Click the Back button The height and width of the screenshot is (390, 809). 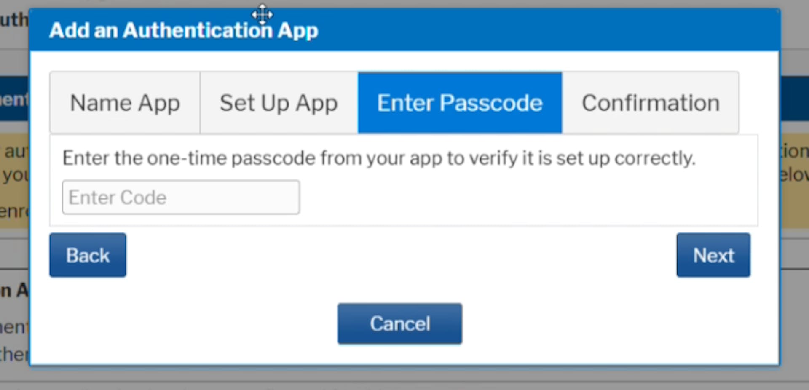(87, 254)
